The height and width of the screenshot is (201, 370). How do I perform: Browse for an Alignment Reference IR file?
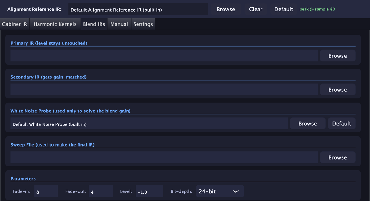(x=226, y=9)
